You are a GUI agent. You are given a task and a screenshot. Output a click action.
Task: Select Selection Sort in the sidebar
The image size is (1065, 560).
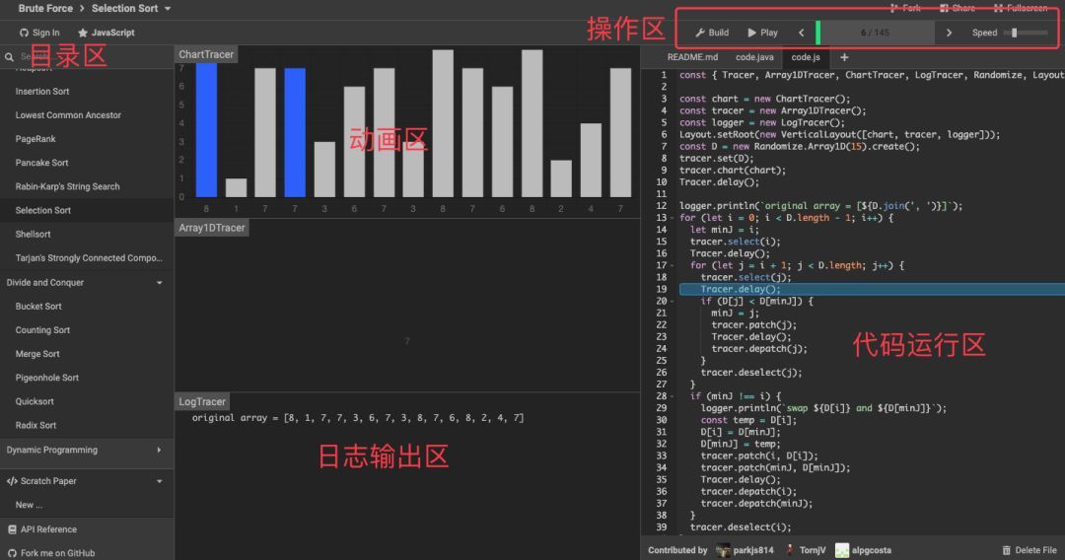87,210
